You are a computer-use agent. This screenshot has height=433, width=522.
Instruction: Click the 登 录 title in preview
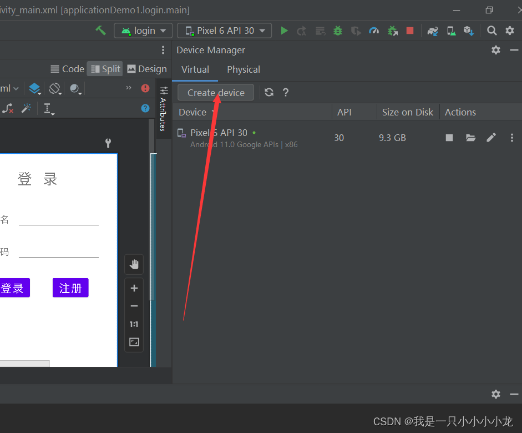click(x=37, y=179)
